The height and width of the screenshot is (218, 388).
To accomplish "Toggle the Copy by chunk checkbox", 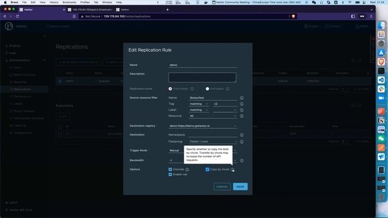I will pyautogui.click(x=207, y=170).
